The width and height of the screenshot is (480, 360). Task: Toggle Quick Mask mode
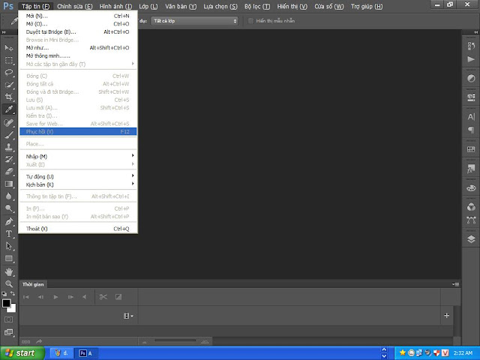tap(8, 319)
